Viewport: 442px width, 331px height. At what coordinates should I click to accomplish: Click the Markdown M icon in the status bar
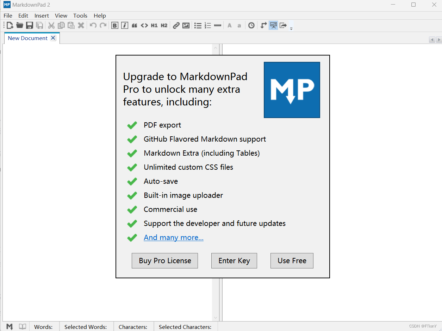pyautogui.click(x=10, y=326)
